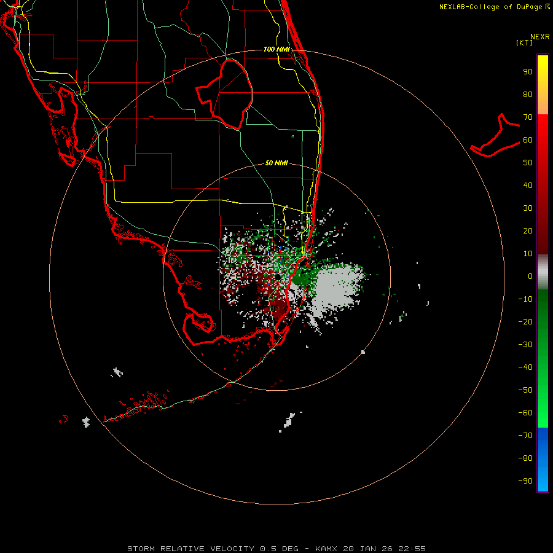Click the -50 velocity tick label

coord(525,390)
